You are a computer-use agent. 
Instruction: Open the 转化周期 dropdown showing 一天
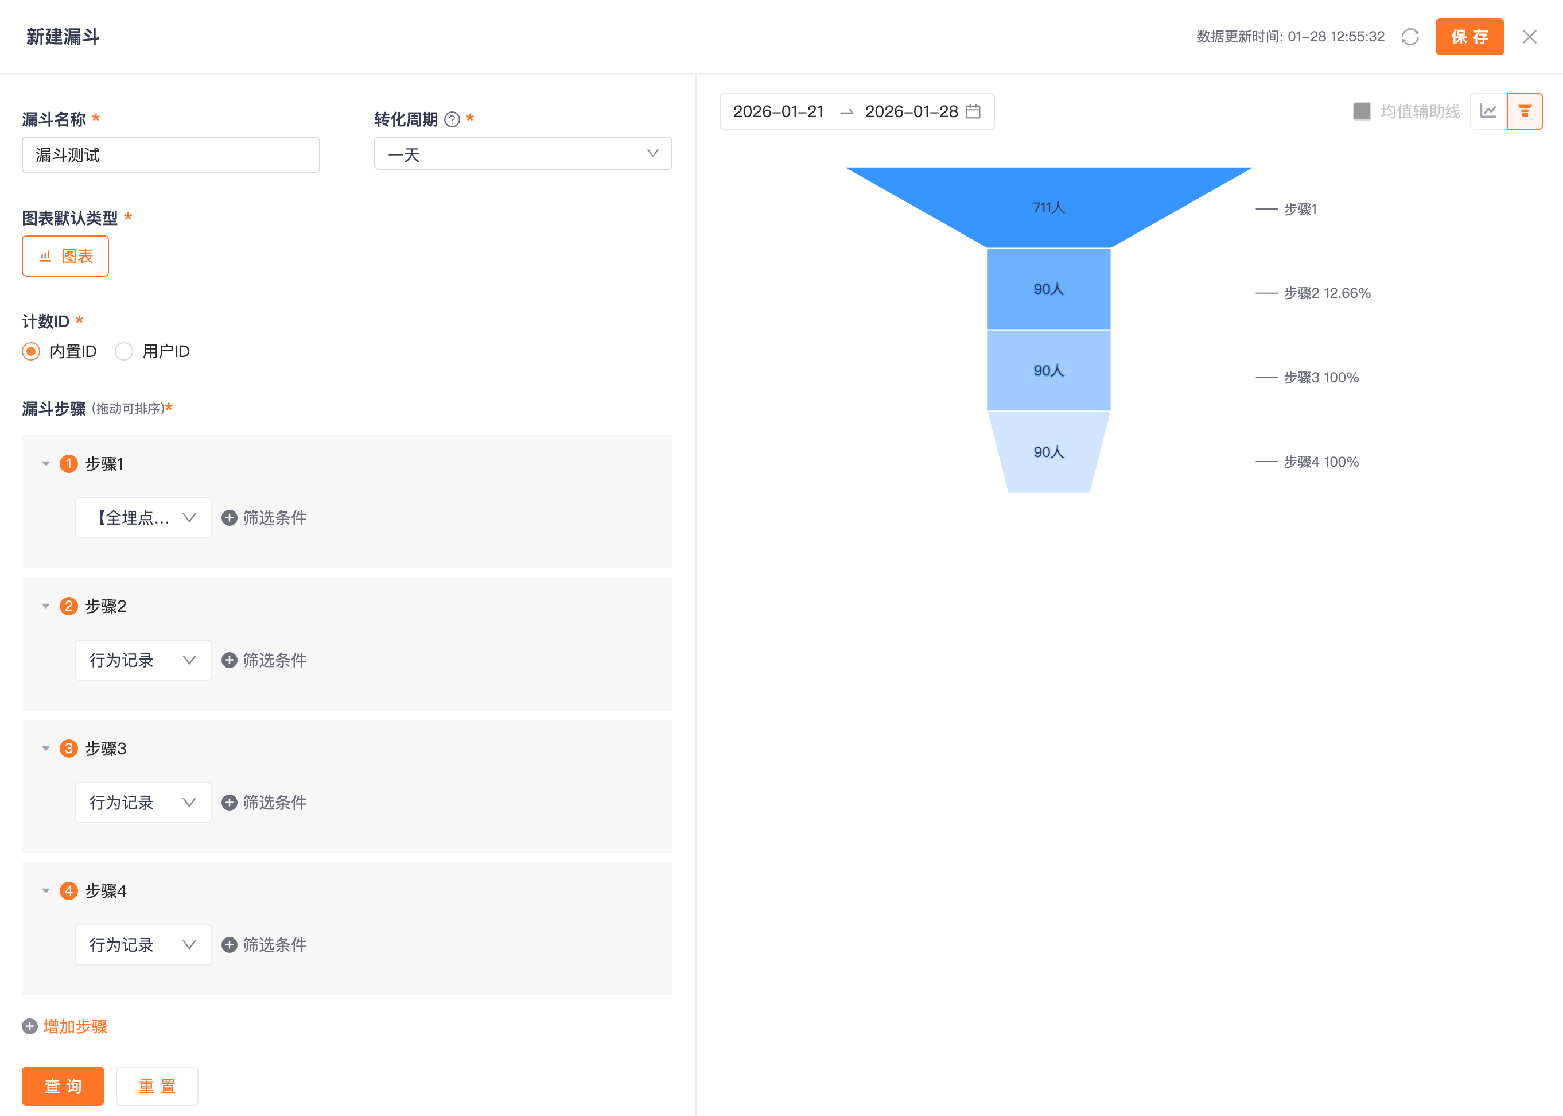tap(523, 154)
